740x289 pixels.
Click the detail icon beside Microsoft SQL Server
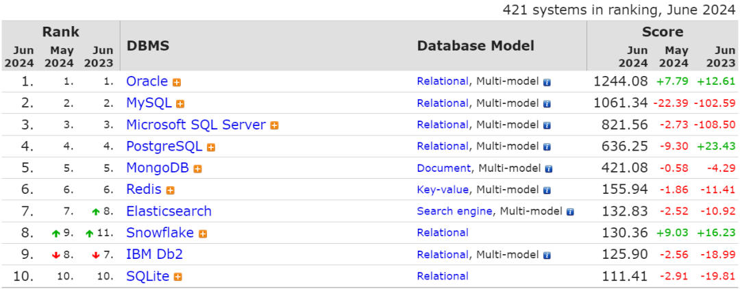click(274, 125)
